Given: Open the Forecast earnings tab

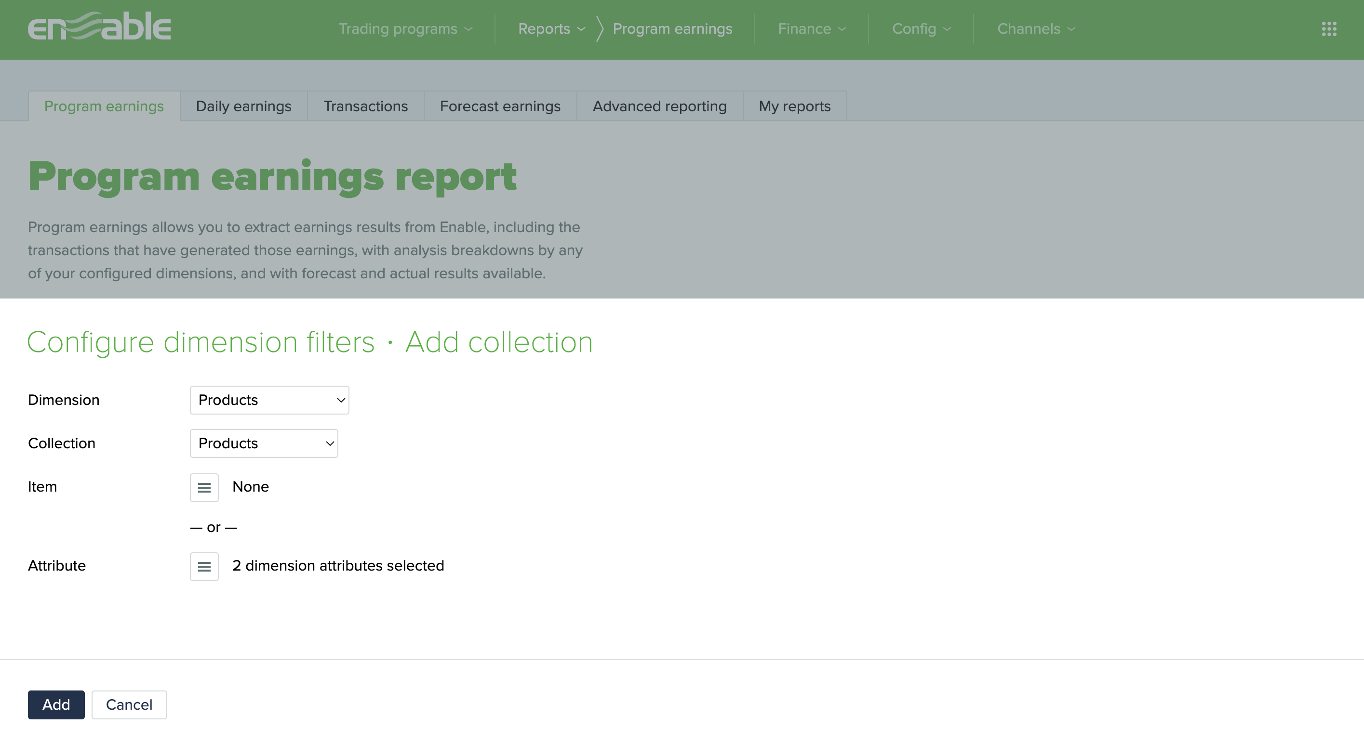Looking at the screenshot, I should pos(500,106).
